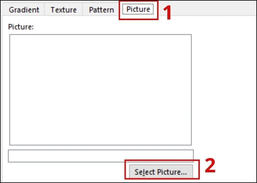Open the Texture tab
The height and width of the screenshot is (183, 257).
click(63, 10)
